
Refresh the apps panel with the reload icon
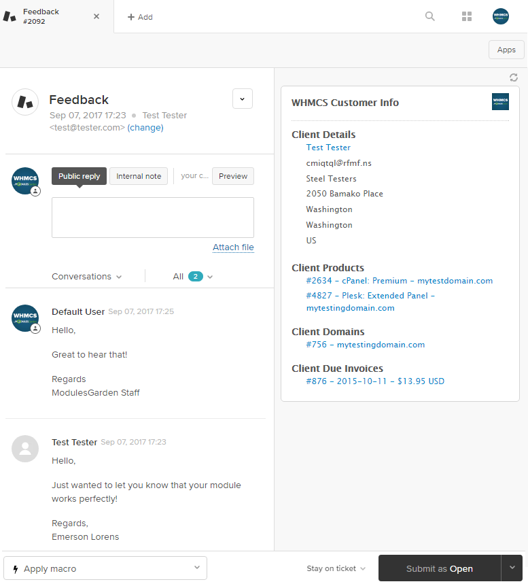point(514,78)
